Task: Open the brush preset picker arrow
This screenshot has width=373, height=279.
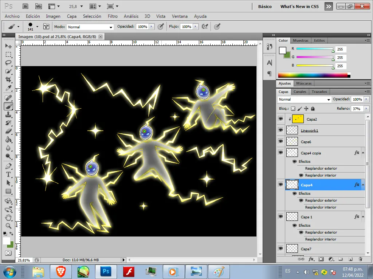Action: pos(37,27)
